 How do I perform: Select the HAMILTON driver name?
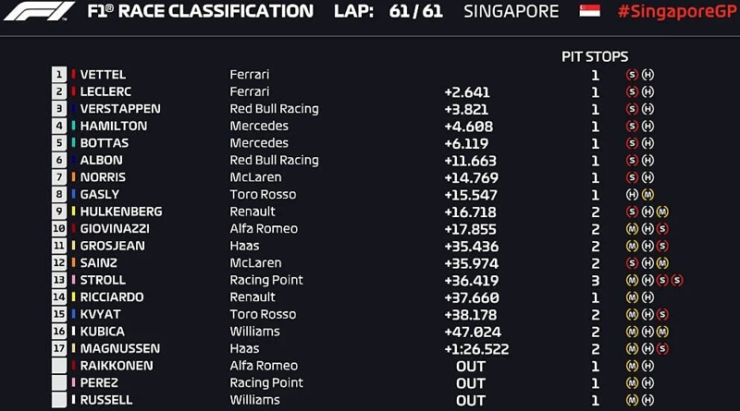[114, 126]
